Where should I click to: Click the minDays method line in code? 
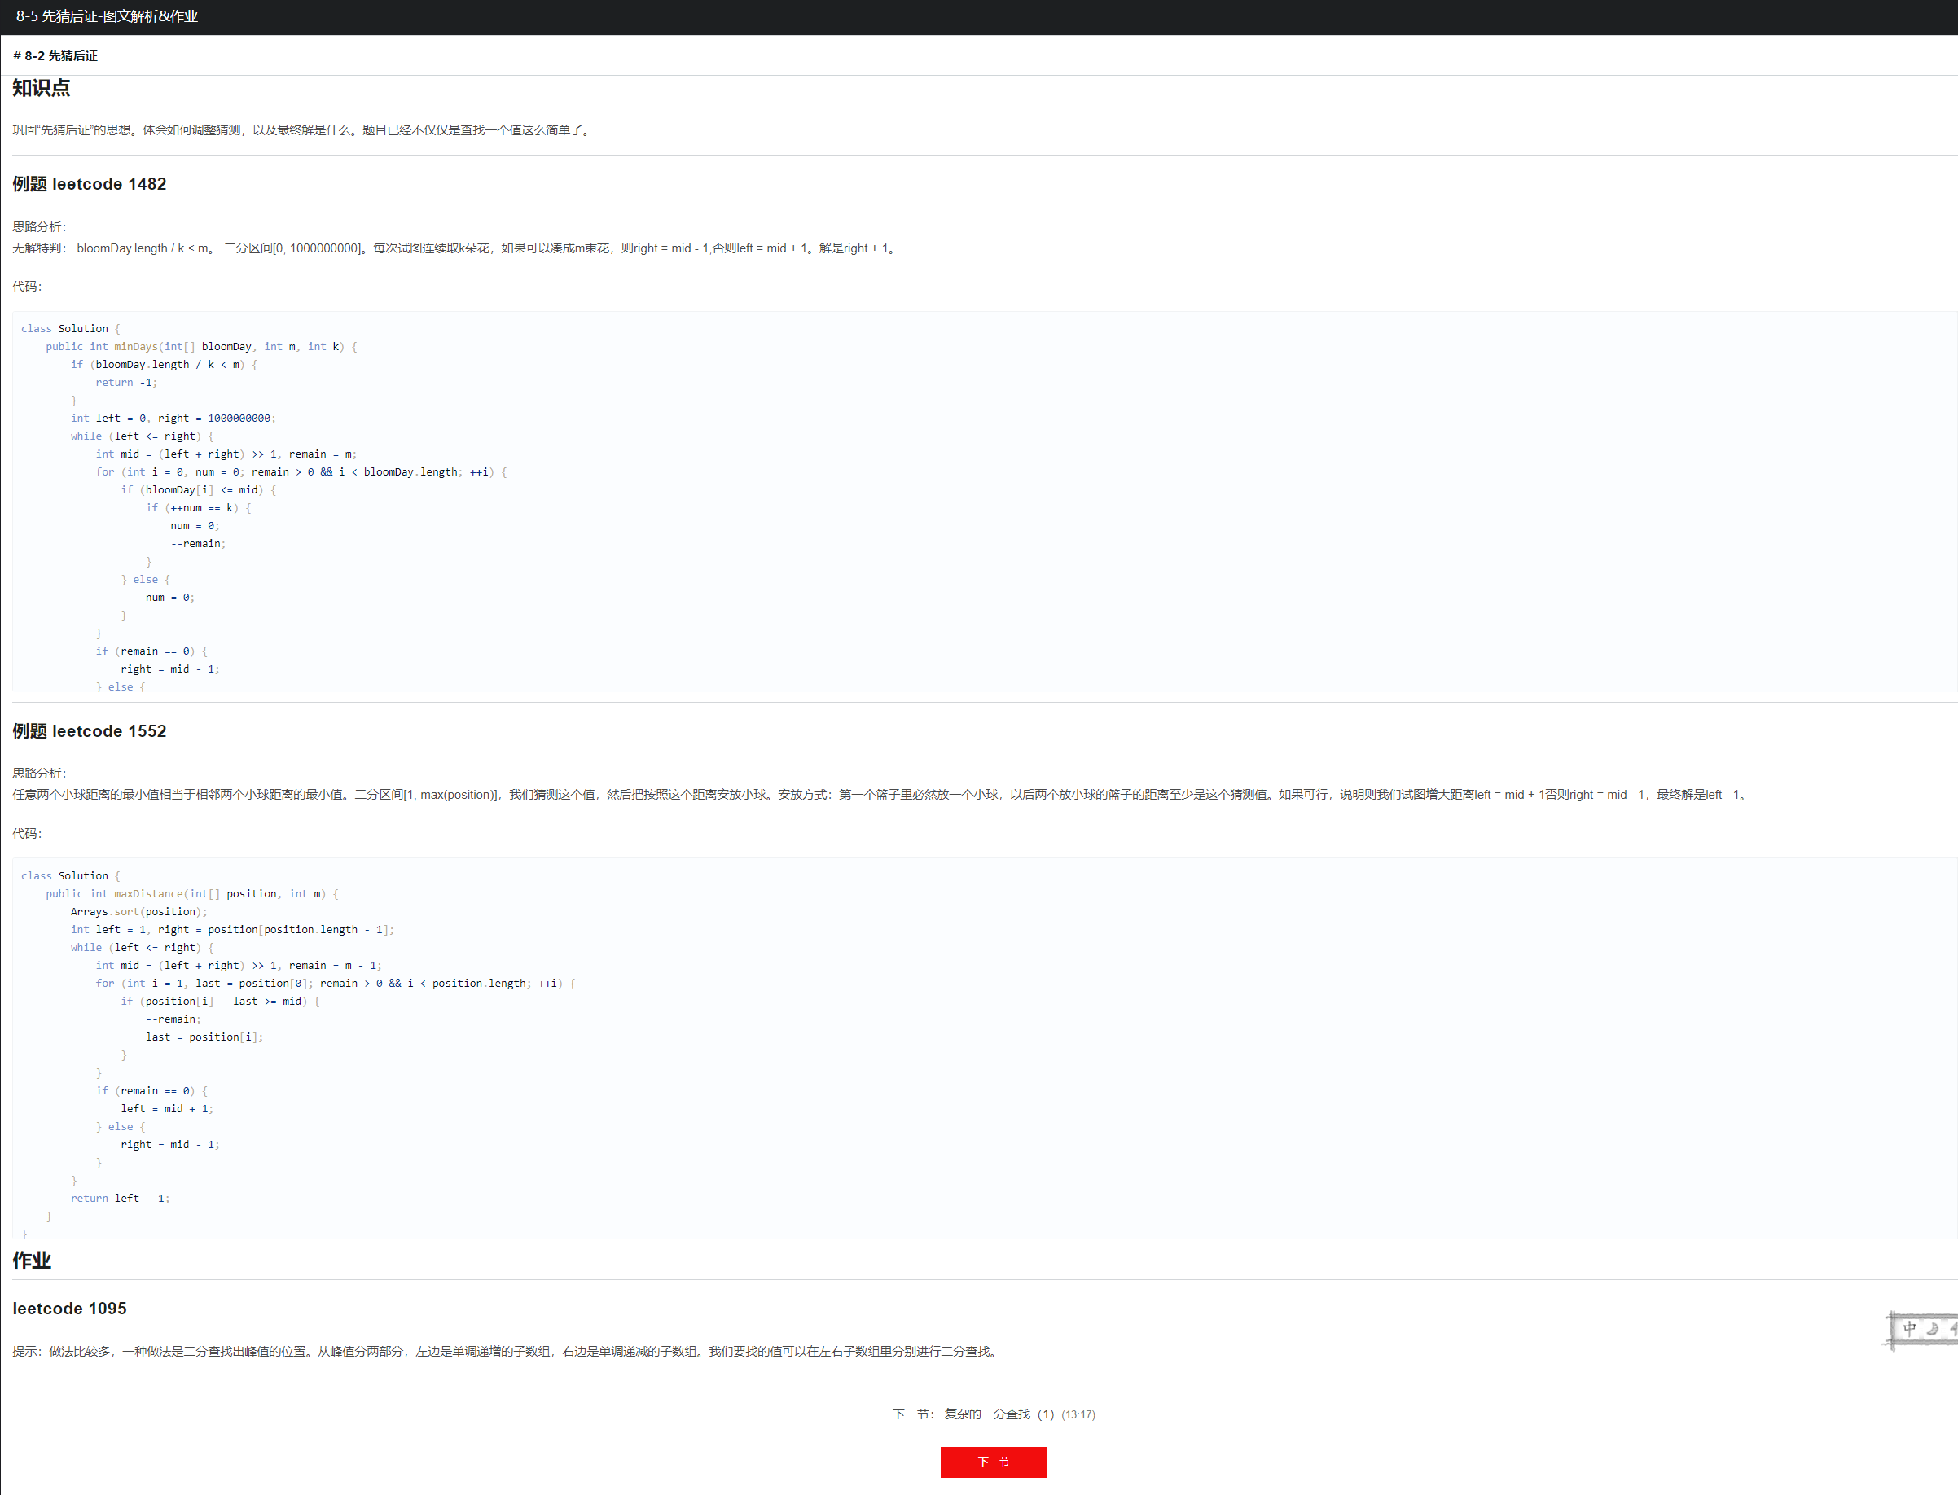pyautogui.click(x=201, y=347)
